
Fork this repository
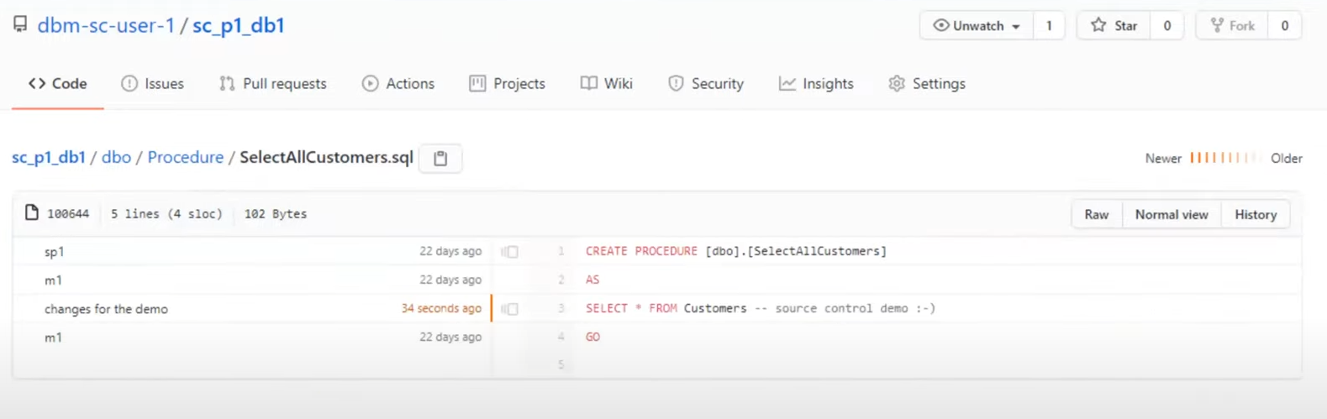click(1232, 26)
